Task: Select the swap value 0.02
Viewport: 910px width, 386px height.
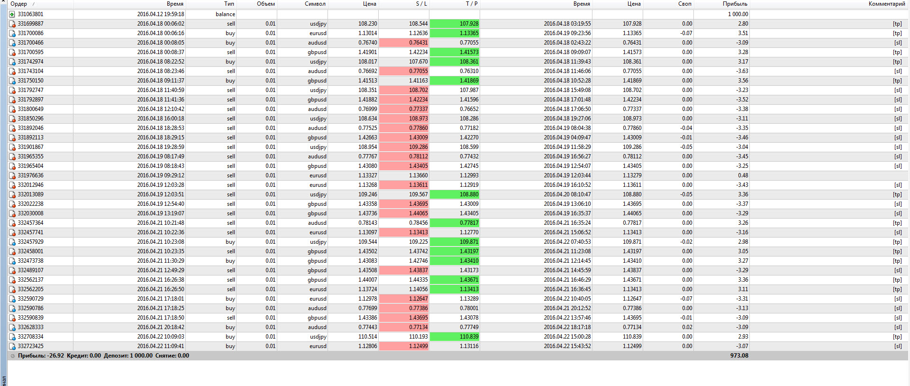Action: click(687, 327)
